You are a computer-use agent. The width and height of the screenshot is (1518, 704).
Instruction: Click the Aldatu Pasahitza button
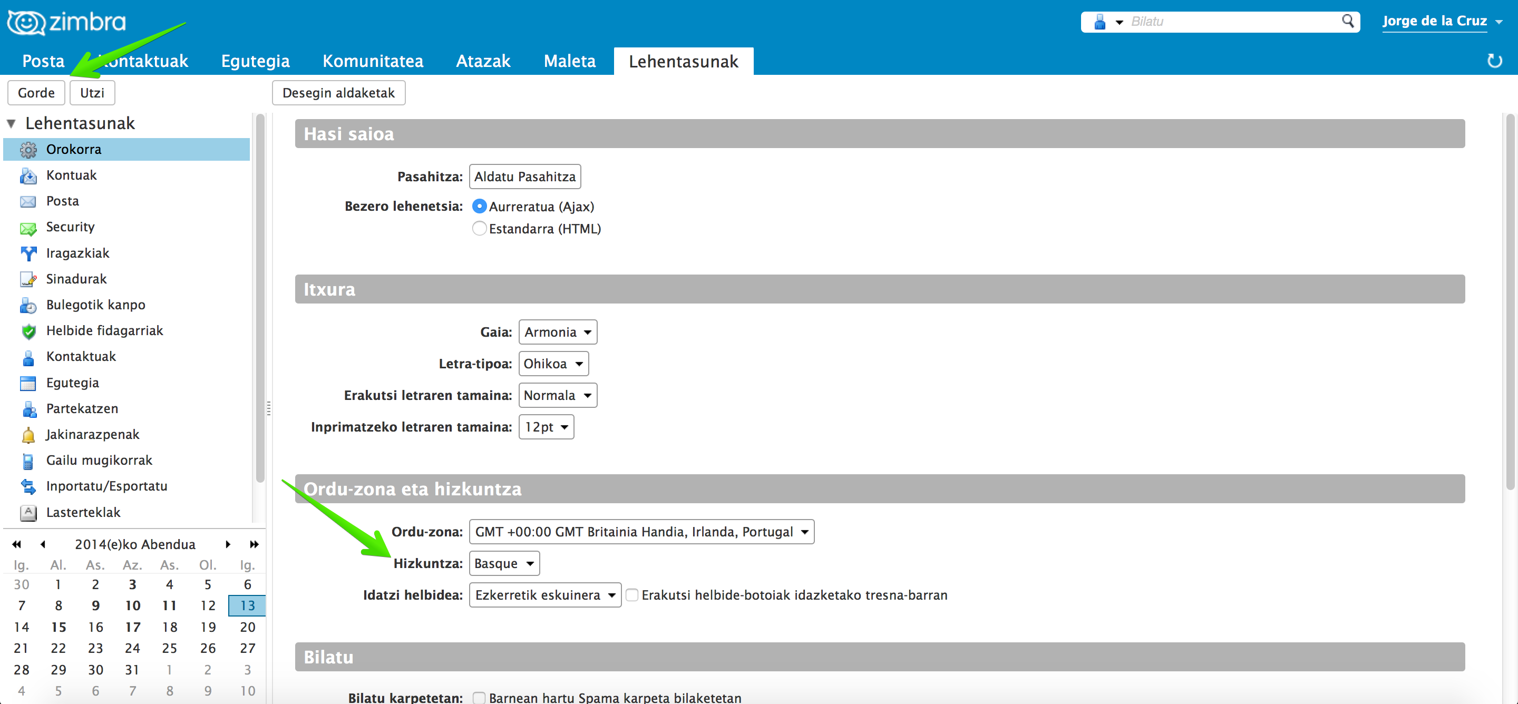point(524,177)
